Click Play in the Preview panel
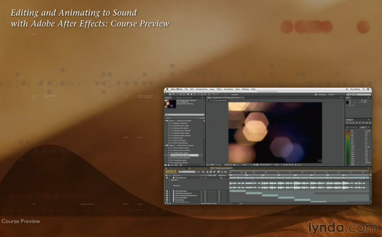 [x=353, y=123]
